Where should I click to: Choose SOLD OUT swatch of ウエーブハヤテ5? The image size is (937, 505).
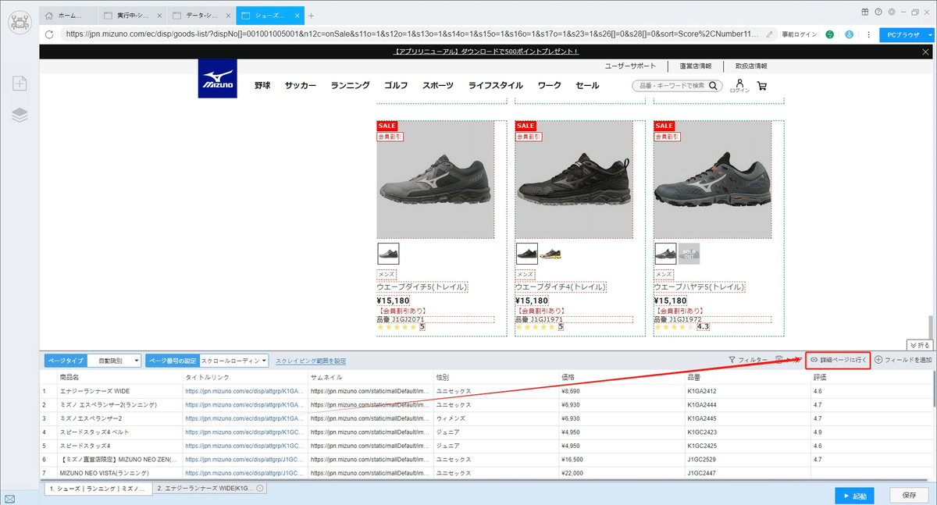click(x=689, y=253)
